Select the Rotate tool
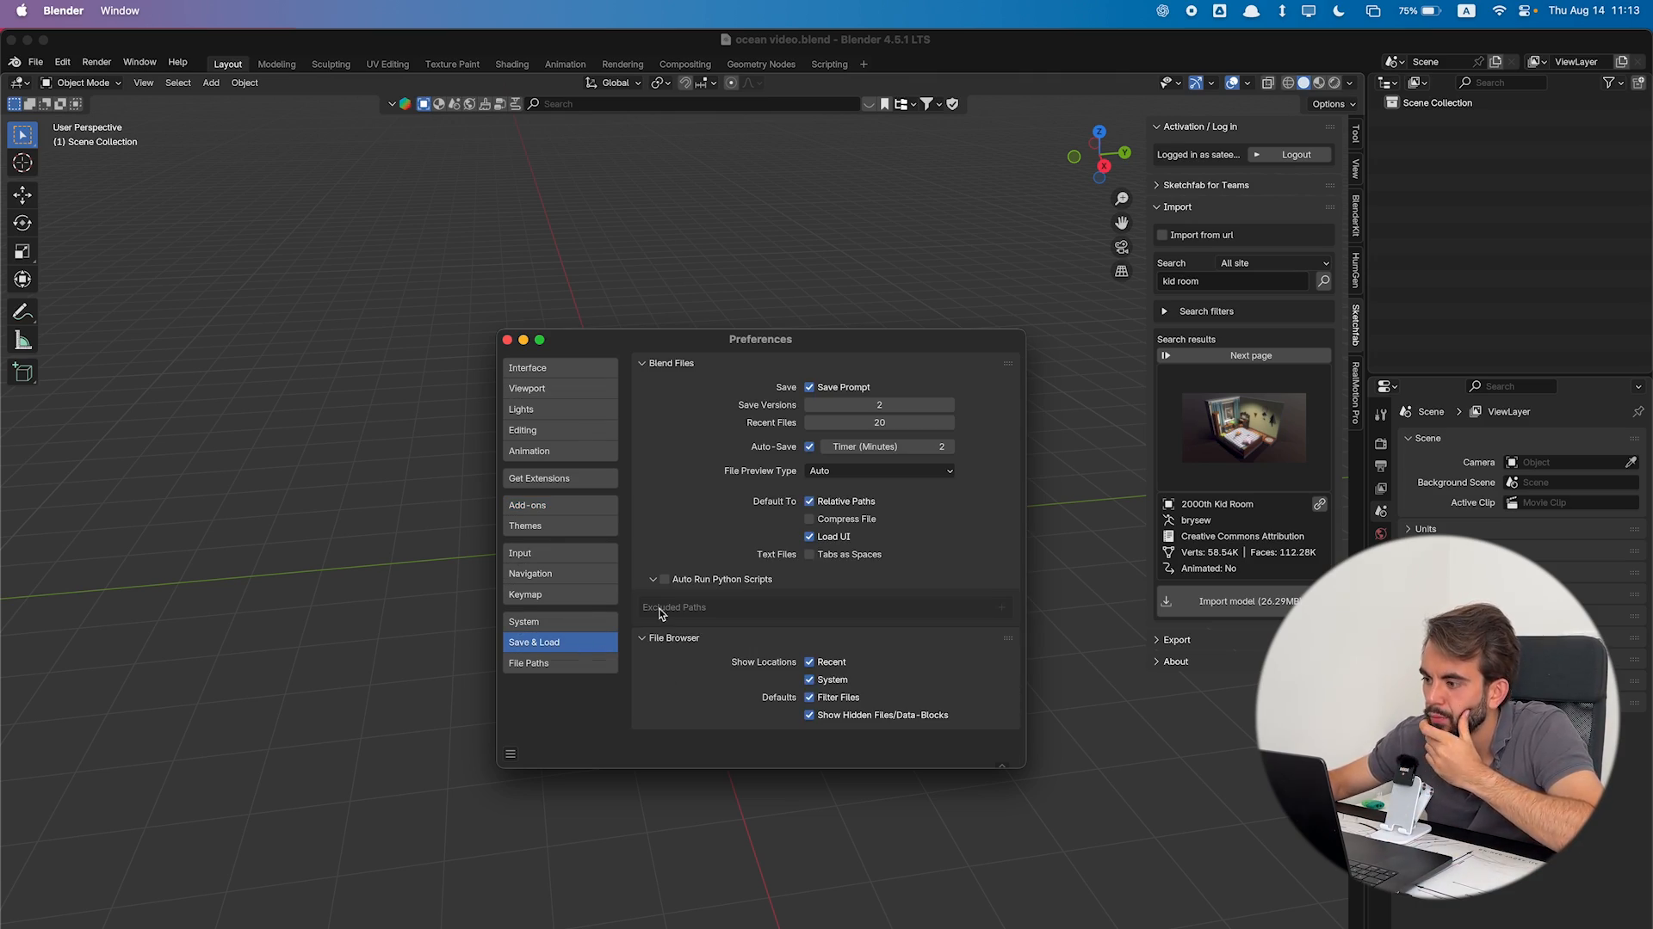This screenshot has height=929, width=1653. pos(22,223)
